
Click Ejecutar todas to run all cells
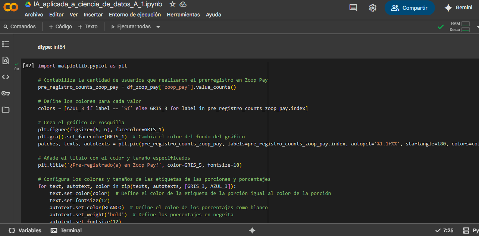coord(131,26)
